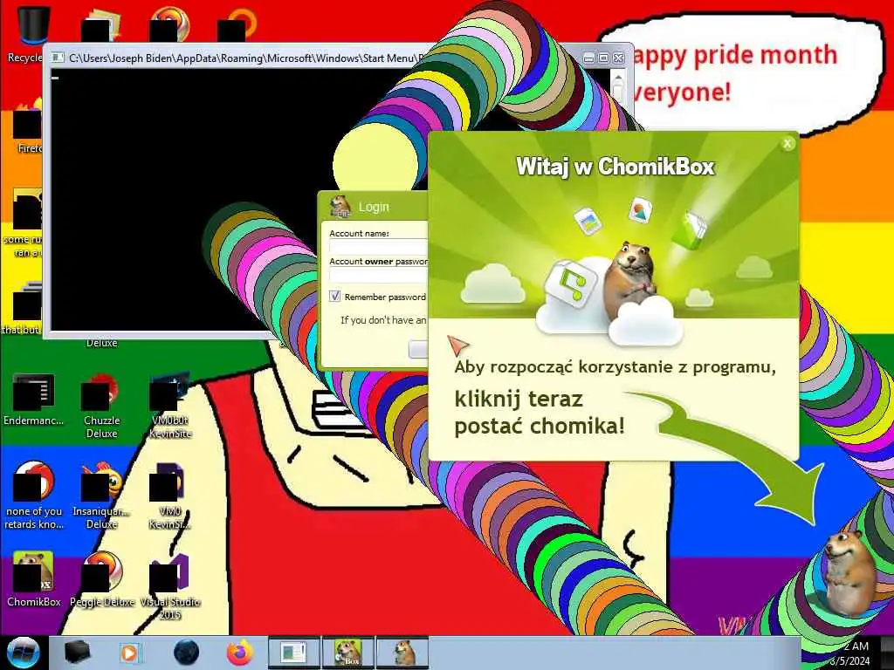
Task: Open the Visual Studio 2015 desktop icon
Action: [x=169, y=587]
